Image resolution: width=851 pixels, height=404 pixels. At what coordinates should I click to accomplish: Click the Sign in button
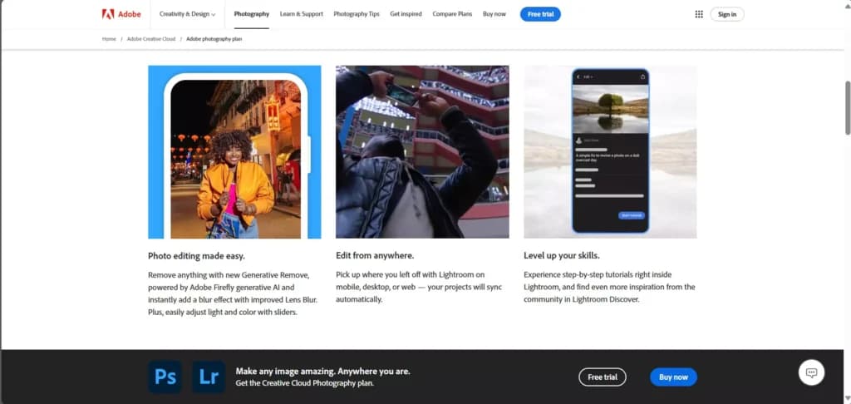[x=727, y=14]
